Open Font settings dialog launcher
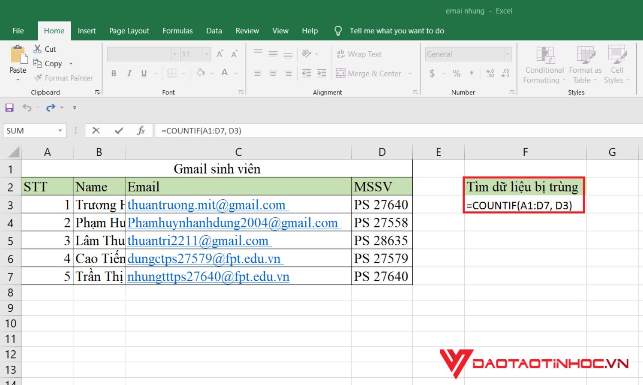Viewport: 643px width, 385px height. [241, 92]
